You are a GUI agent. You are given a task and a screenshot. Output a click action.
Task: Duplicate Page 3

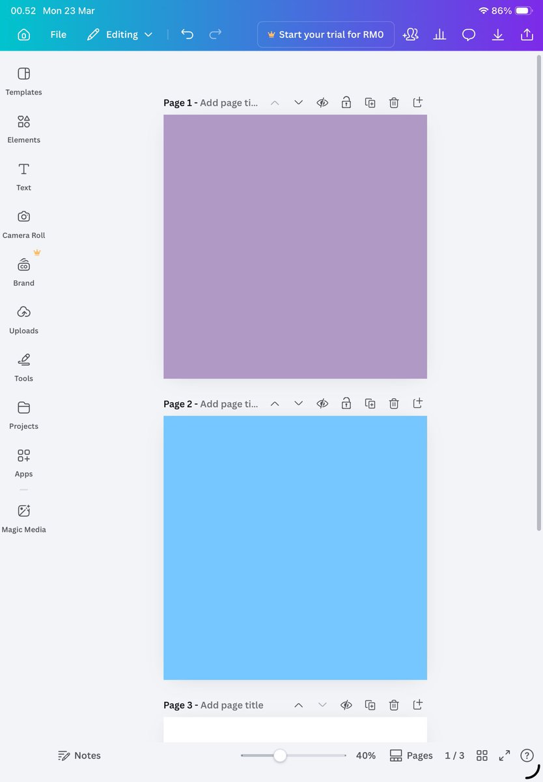[370, 705]
